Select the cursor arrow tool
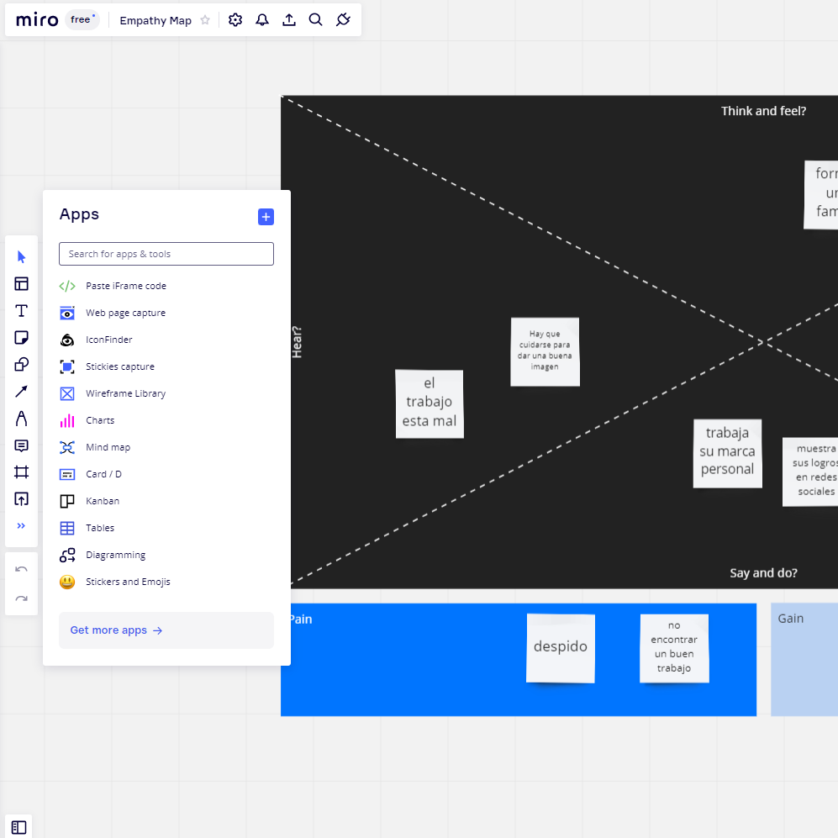Viewport: 838px width, 838px height. 21,257
